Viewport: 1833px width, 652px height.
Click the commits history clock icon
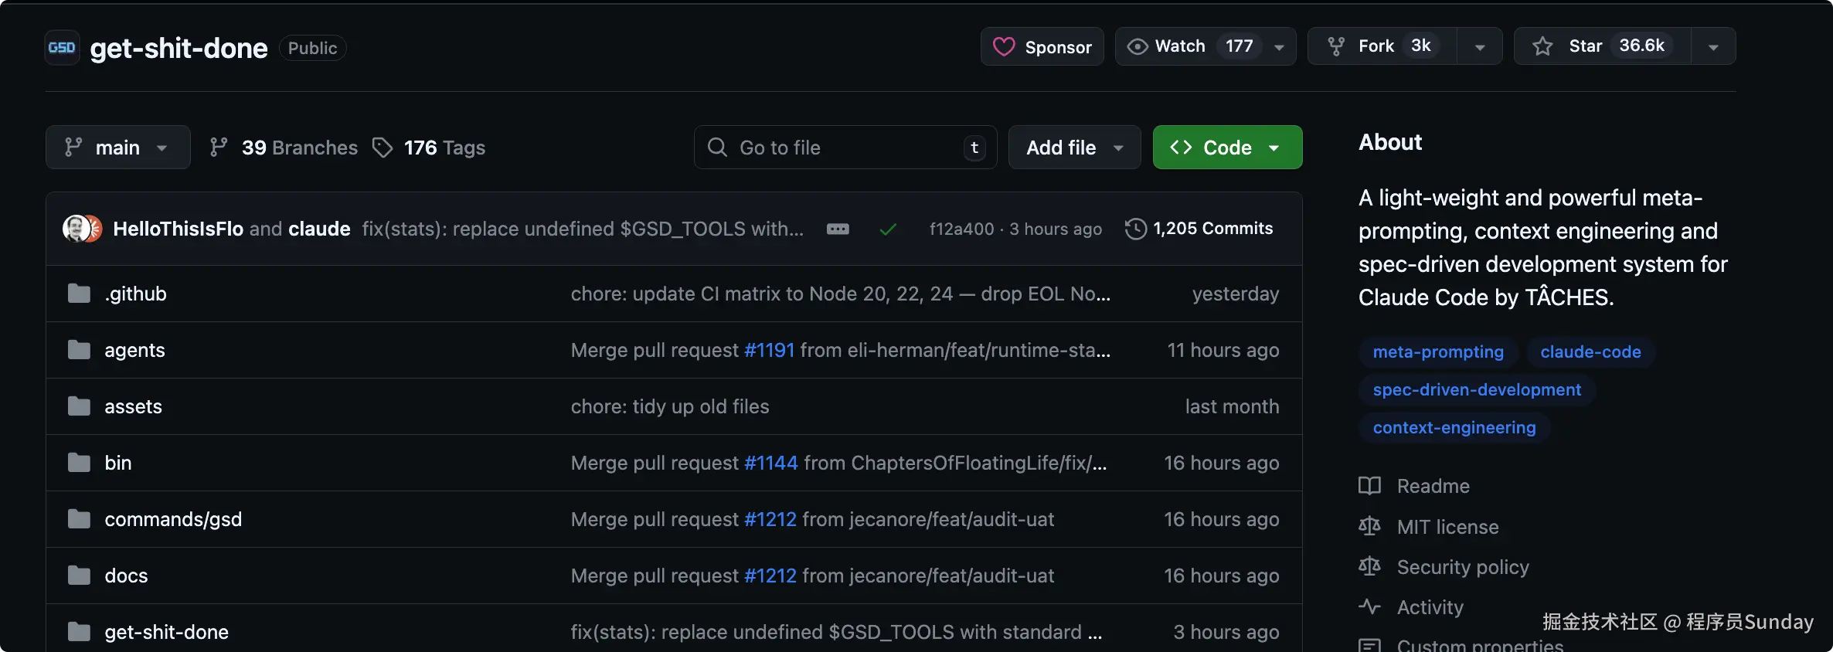click(x=1135, y=229)
